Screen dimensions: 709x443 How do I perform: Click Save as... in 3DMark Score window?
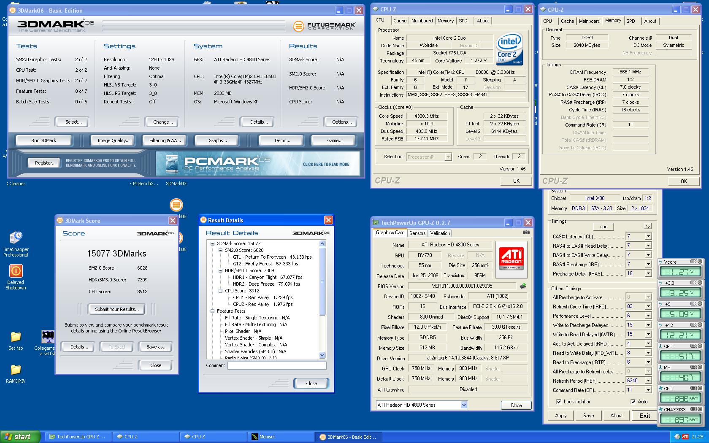point(156,347)
